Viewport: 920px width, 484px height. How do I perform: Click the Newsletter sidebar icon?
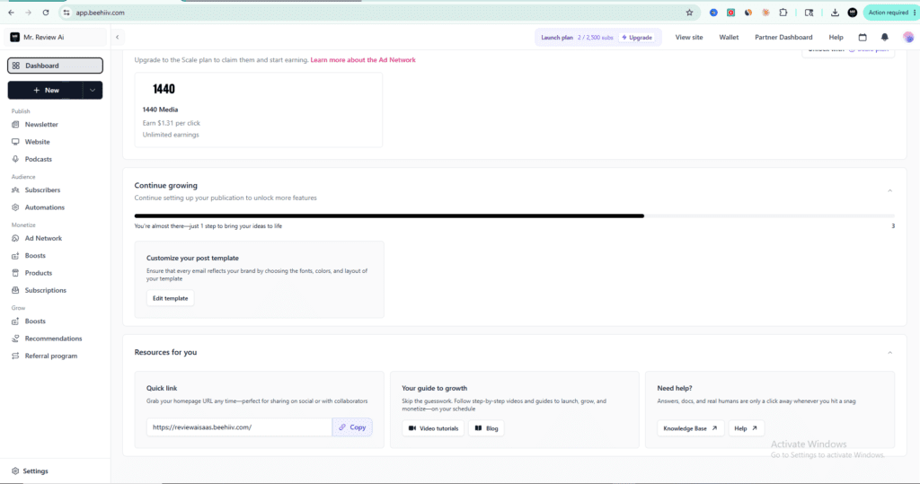[15, 125]
